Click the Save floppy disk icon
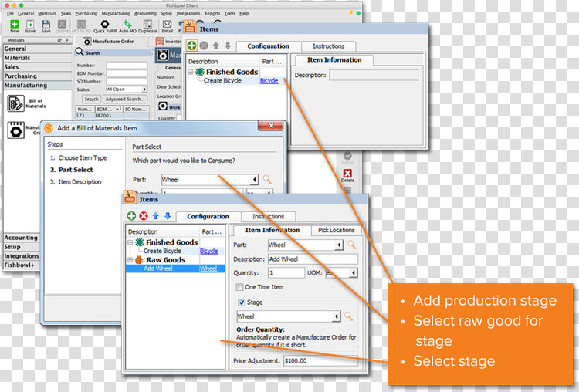 pos(46,25)
